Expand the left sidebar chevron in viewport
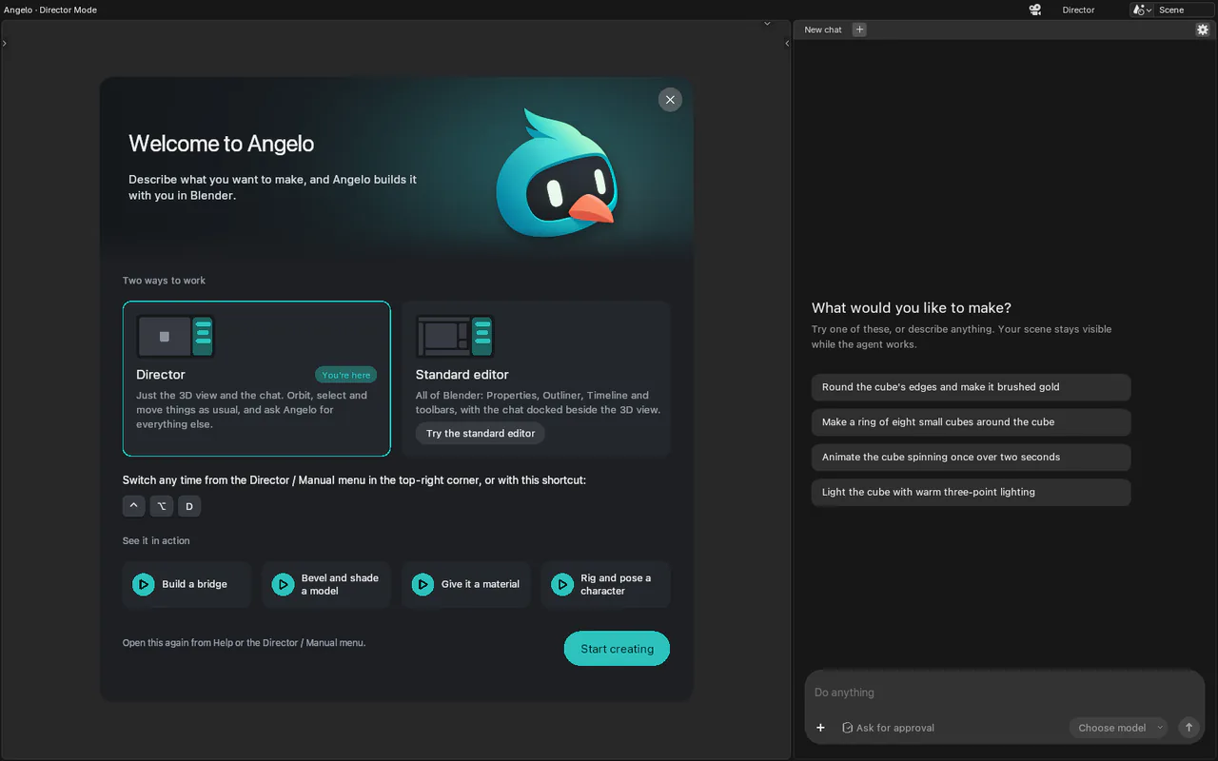1218x761 pixels. 4,44
